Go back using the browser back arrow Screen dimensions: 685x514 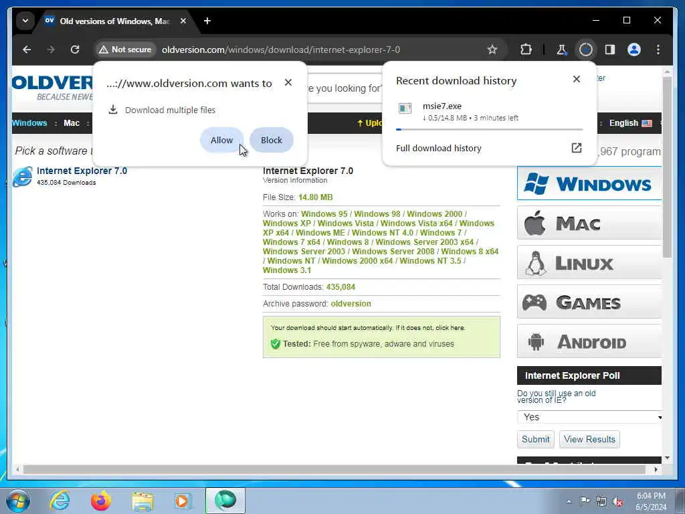point(27,50)
